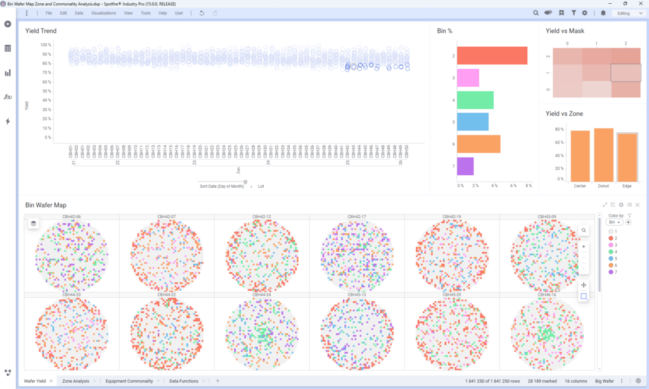Add a new page with plus button
Viewport: 649px width, 389px height.
point(217,381)
